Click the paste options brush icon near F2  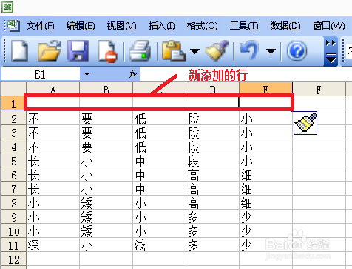coord(305,123)
